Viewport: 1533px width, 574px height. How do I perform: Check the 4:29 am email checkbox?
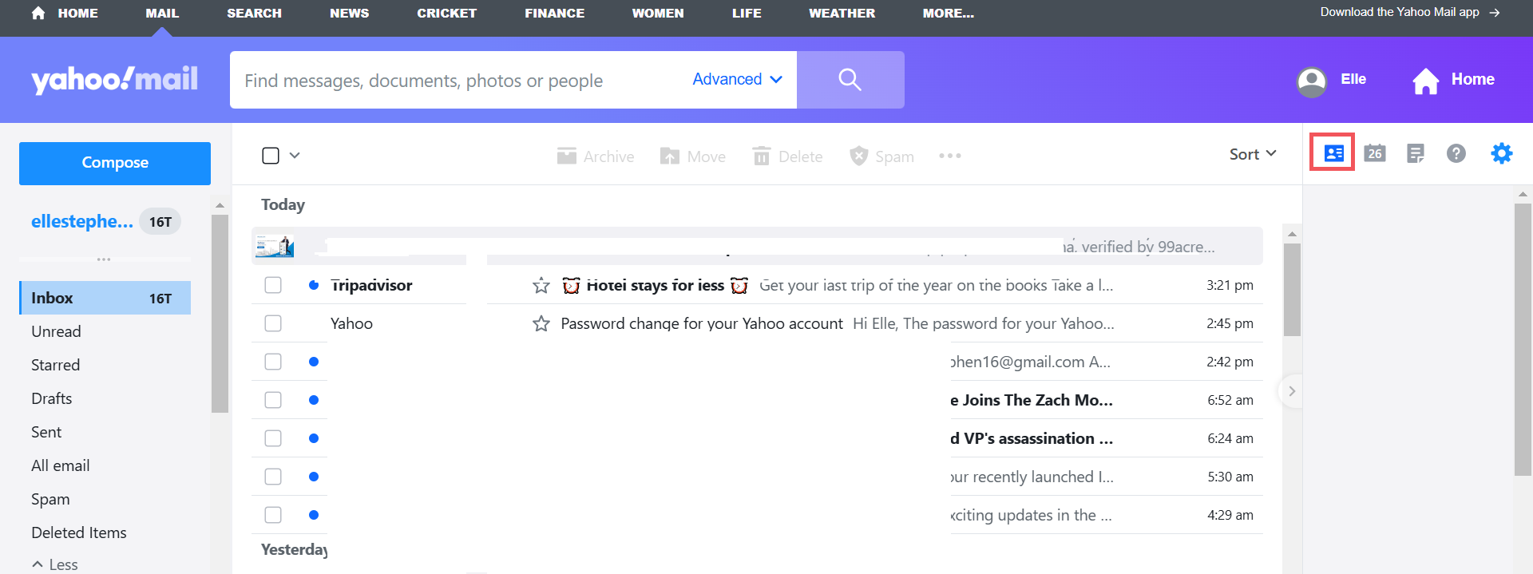click(x=273, y=515)
